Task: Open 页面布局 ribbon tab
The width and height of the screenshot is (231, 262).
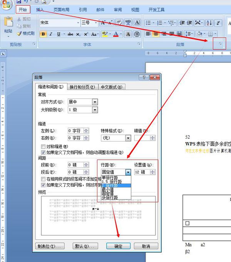Action: [62, 10]
